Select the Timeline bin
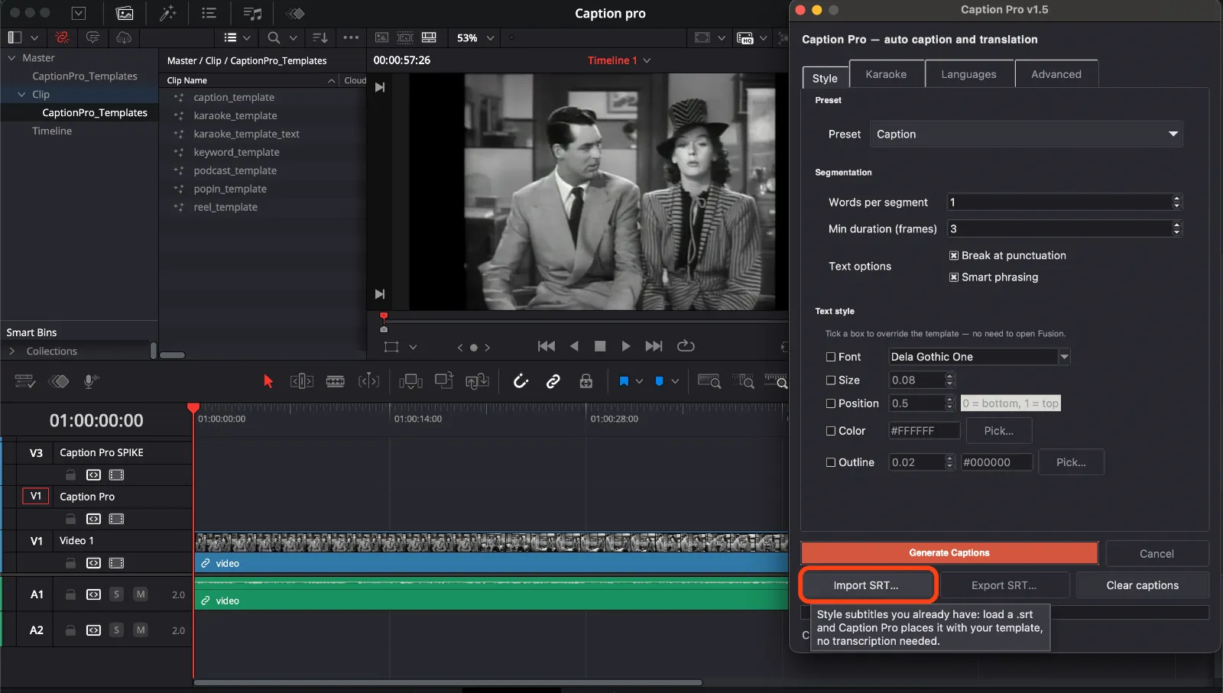The image size is (1223, 693). pyautogui.click(x=52, y=131)
